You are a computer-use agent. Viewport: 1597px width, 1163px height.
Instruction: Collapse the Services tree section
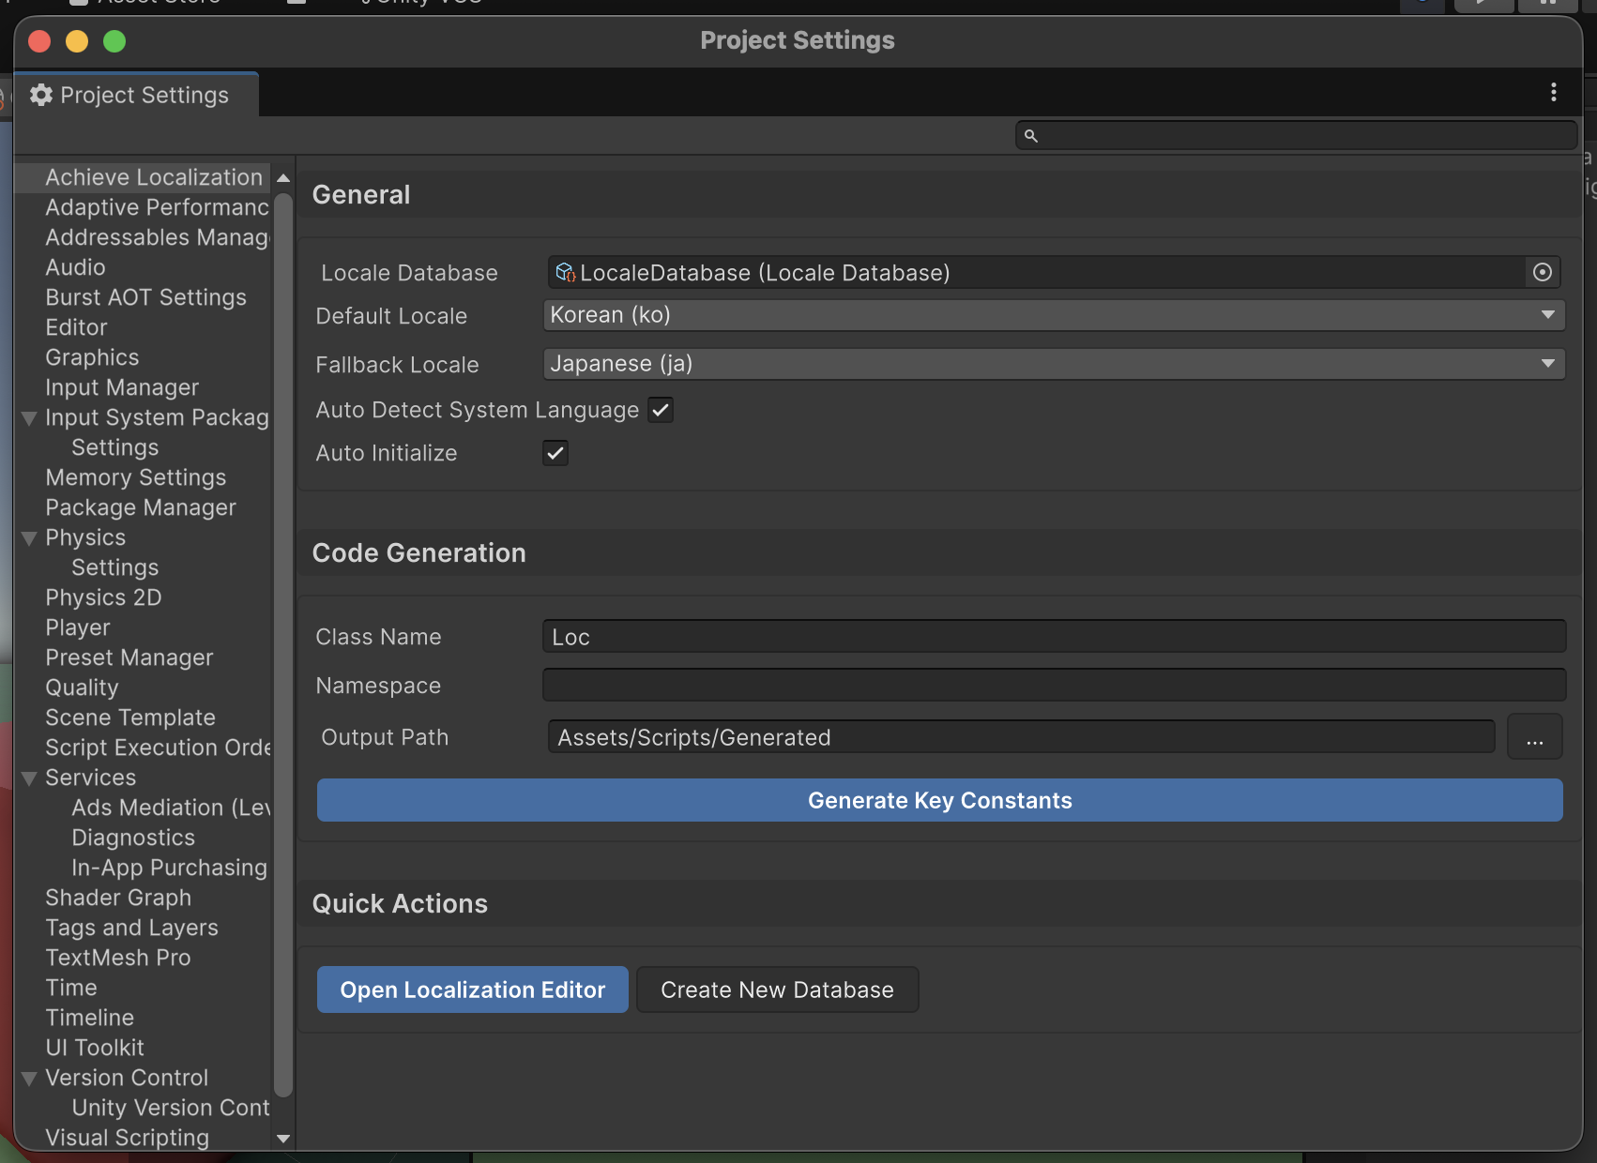pos(29,778)
